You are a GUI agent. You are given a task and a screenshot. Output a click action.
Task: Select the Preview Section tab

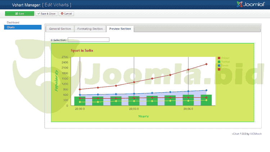click(x=120, y=29)
